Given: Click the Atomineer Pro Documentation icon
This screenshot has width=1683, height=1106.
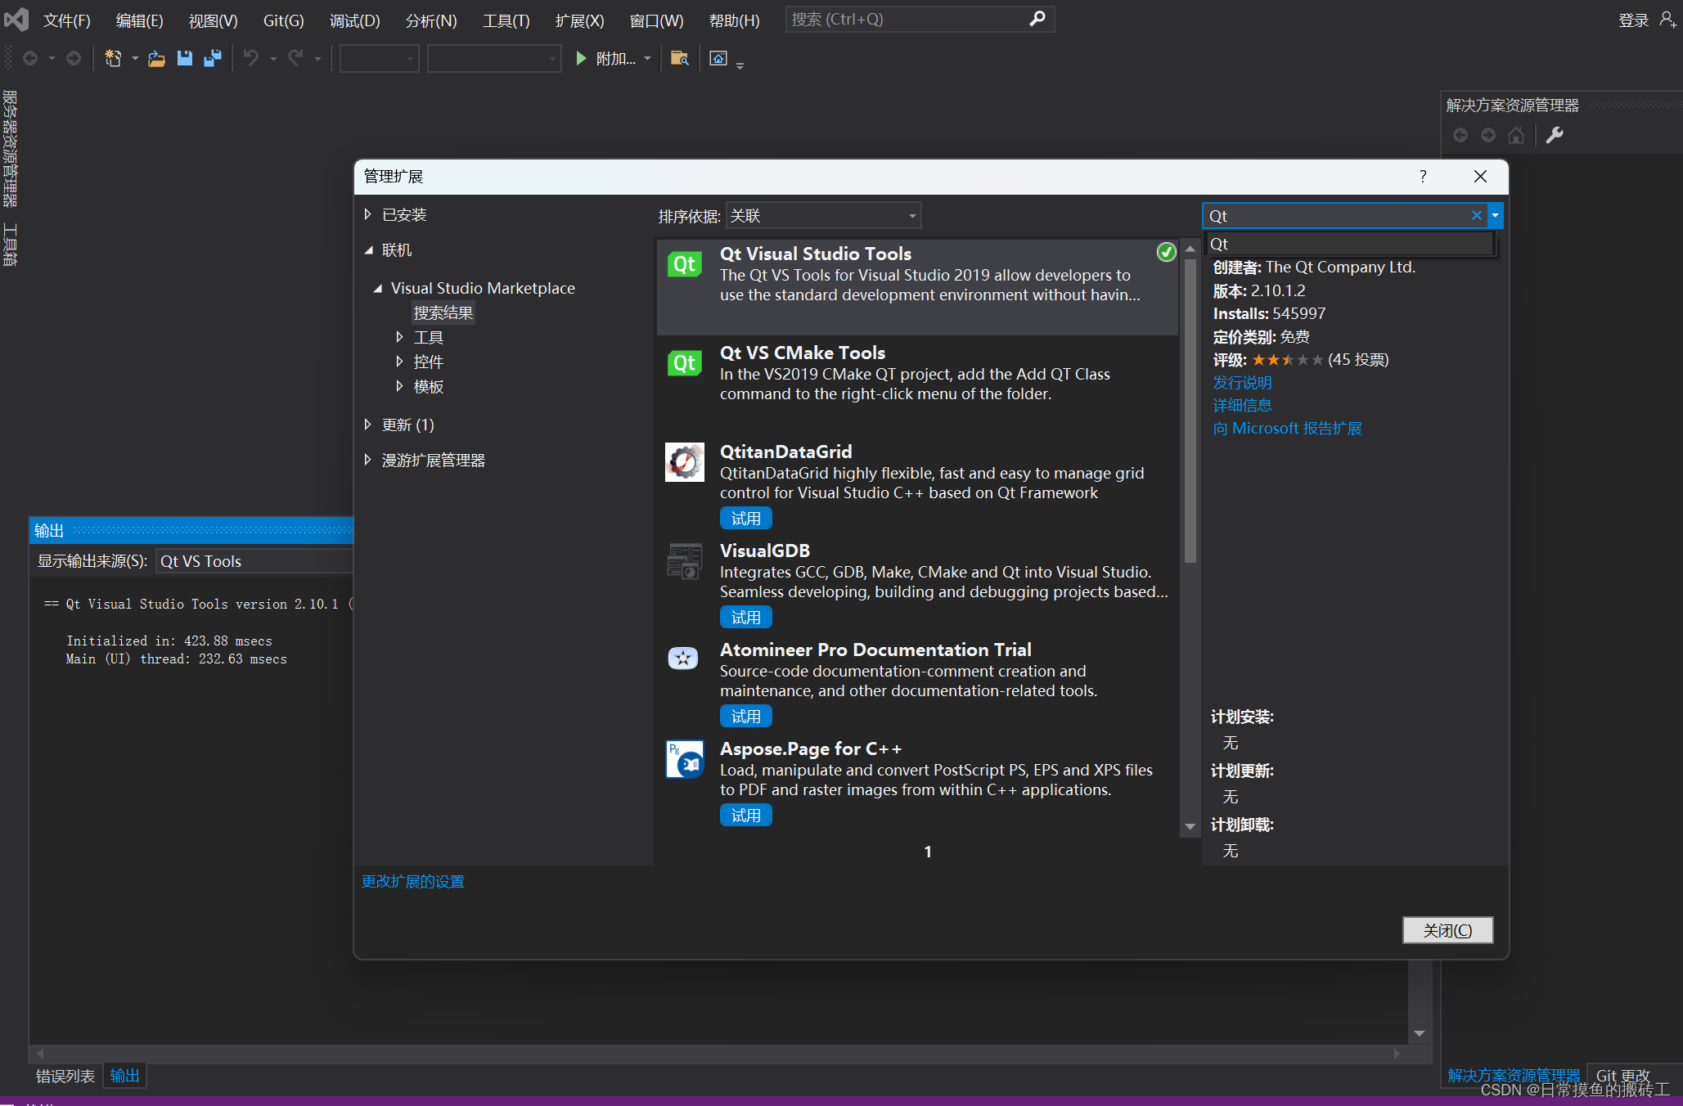Looking at the screenshot, I should [683, 659].
